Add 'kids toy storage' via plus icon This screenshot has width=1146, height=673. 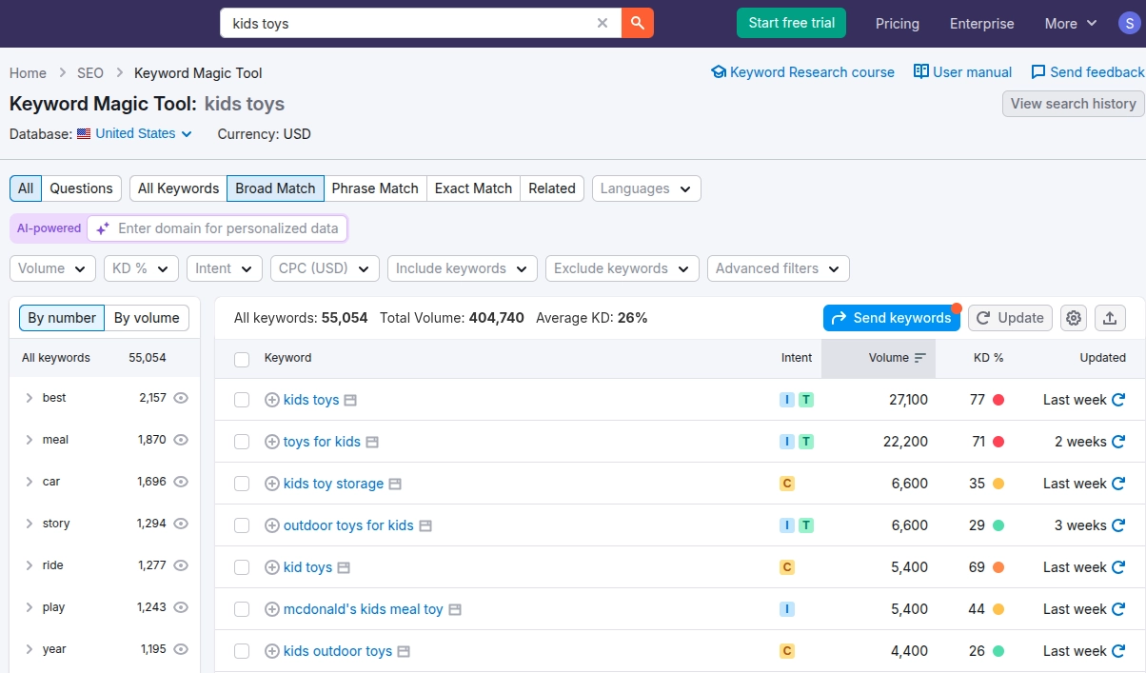pos(271,484)
